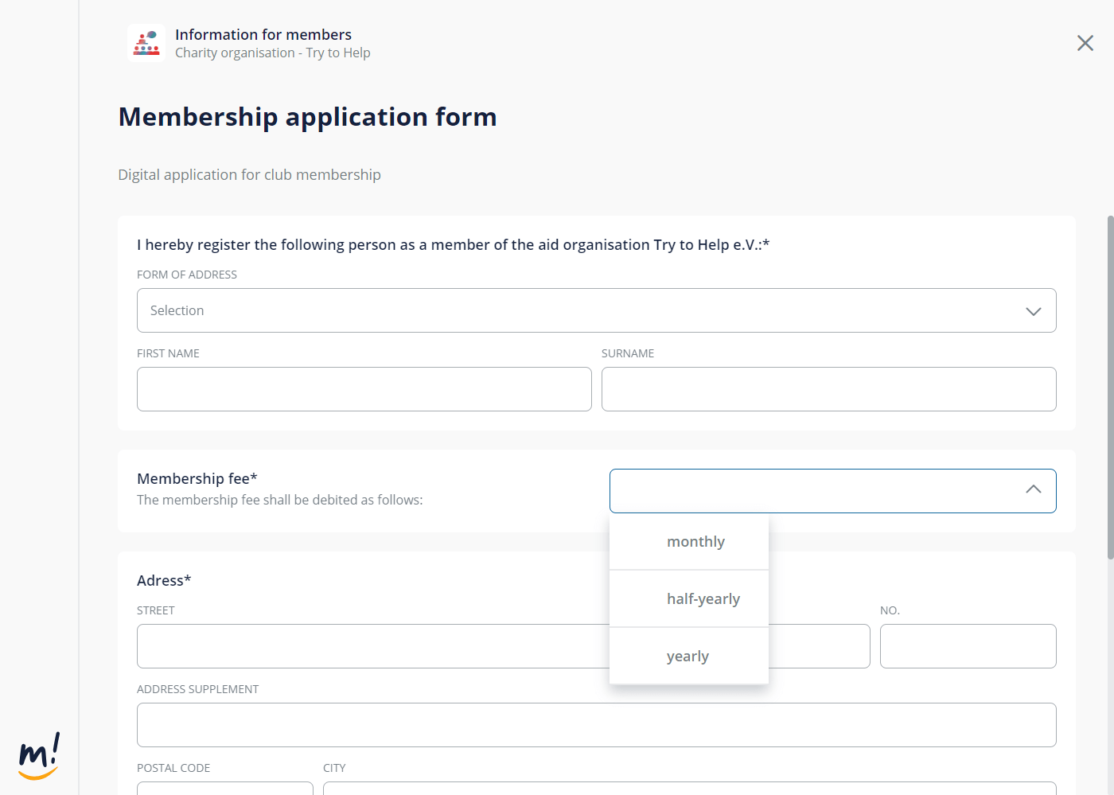Focus the Surname input field
Image resolution: width=1114 pixels, height=795 pixels.
828,389
